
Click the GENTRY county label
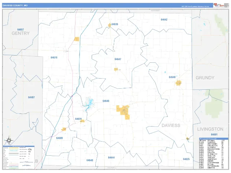[x=21, y=33]
